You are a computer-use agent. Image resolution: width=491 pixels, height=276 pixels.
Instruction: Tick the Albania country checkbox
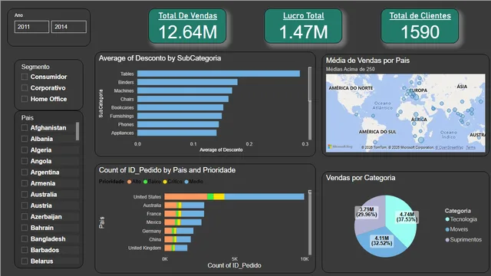pyautogui.click(x=25, y=139)
